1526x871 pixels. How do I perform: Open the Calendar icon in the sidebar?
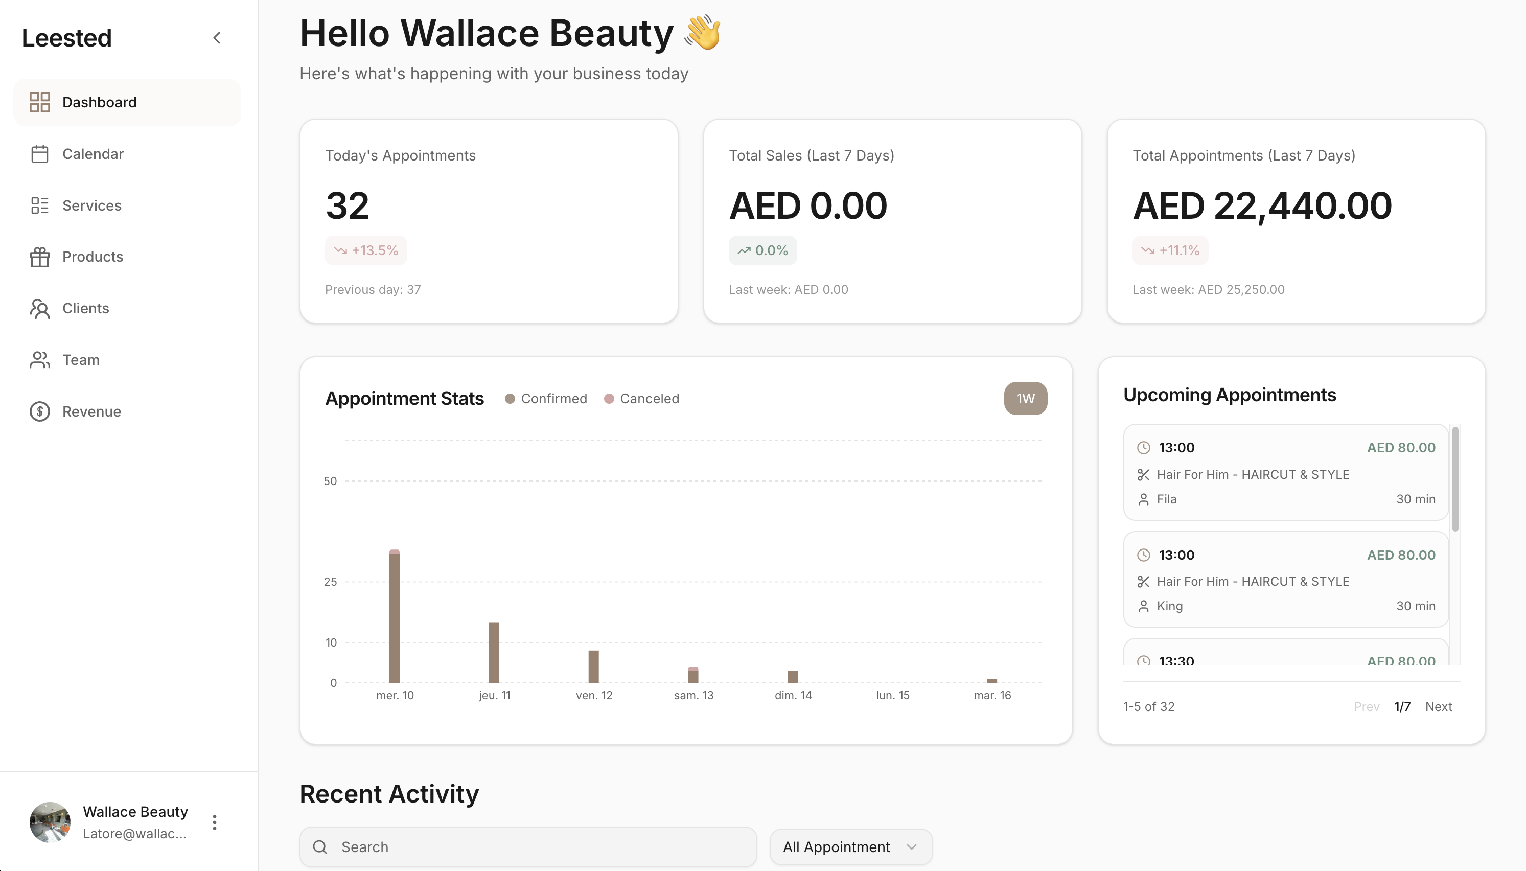coord(39,154)
